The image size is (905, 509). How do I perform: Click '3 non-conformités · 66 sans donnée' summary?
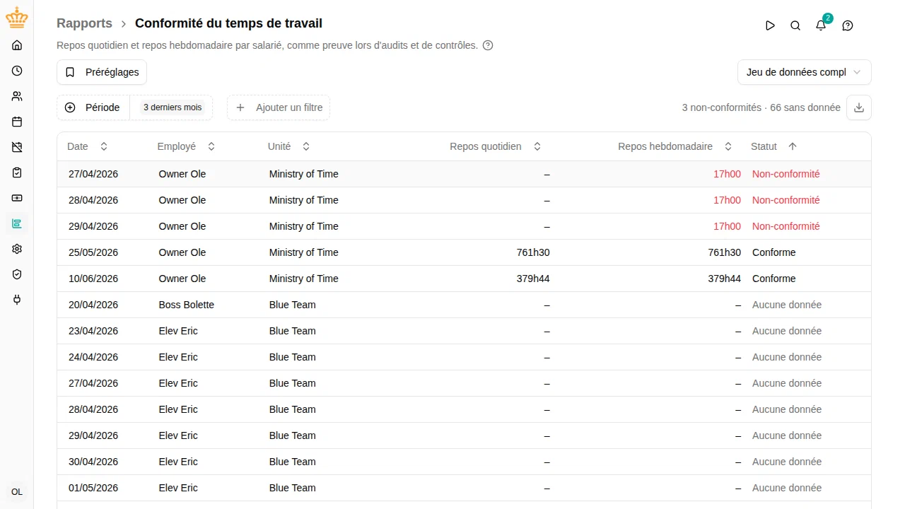click(x=761, y=107)
